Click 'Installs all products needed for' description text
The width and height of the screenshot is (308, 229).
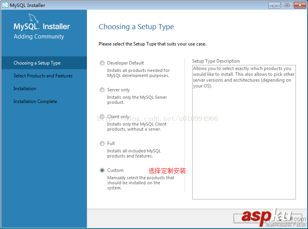tap(138, 73)
